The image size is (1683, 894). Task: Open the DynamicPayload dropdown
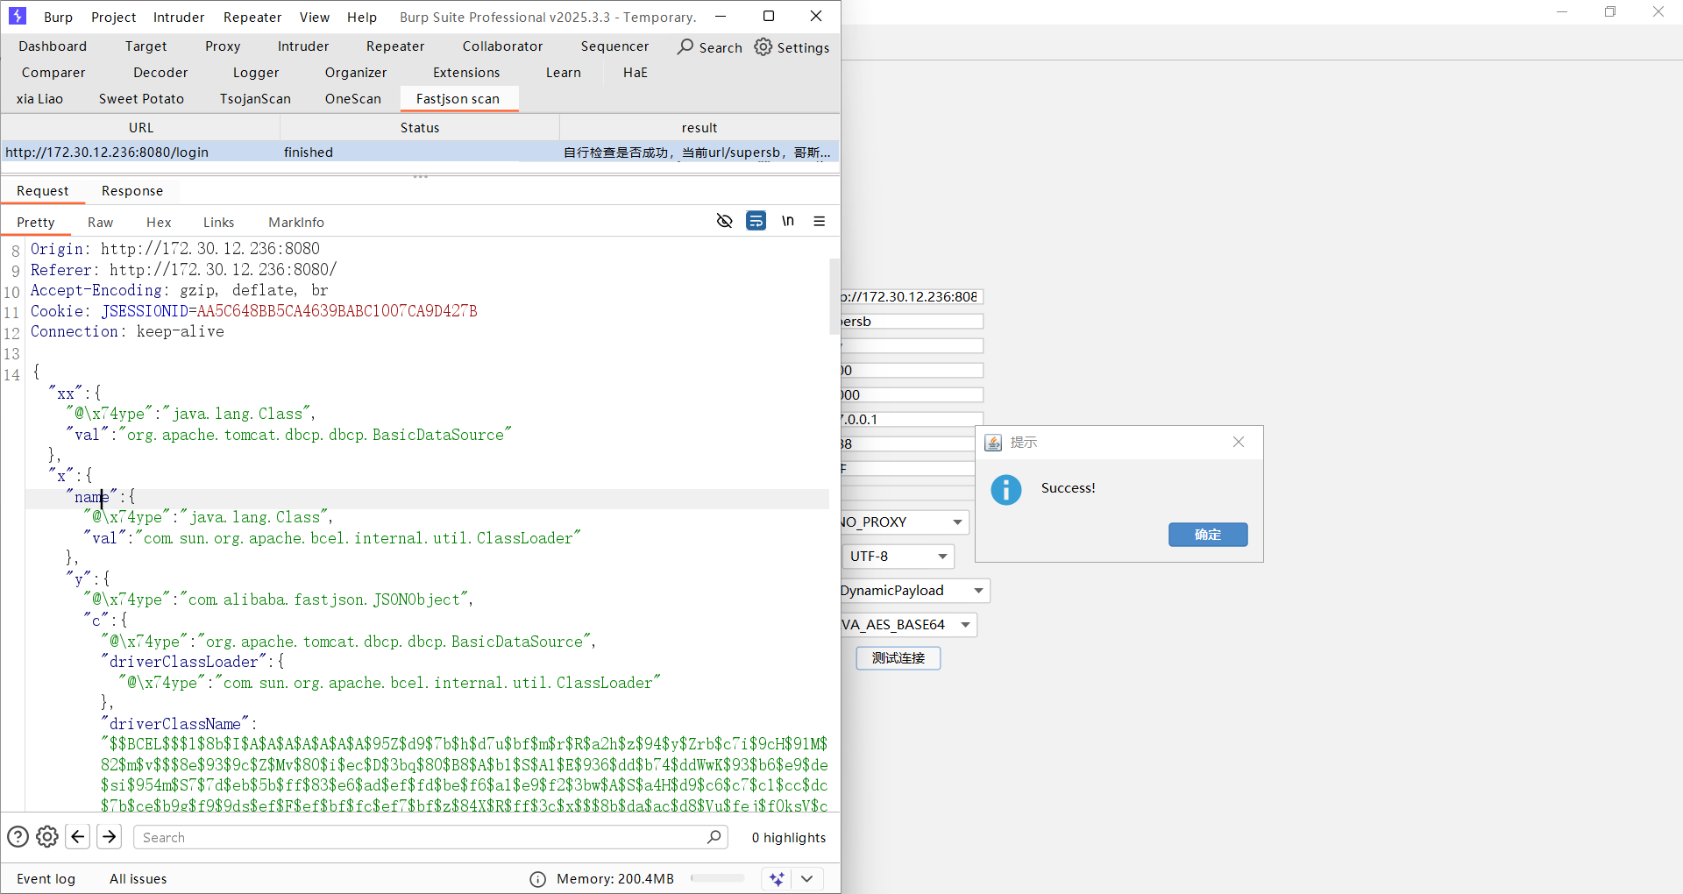(914, 591)
